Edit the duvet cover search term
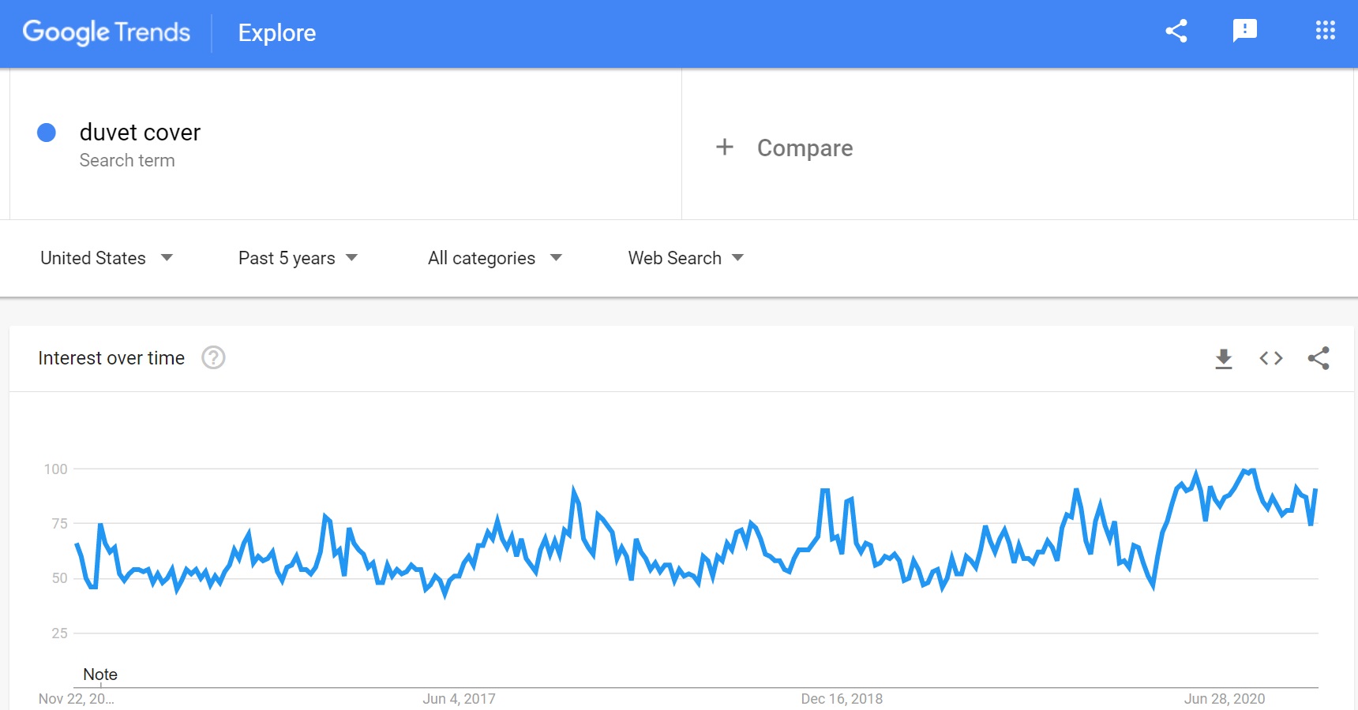 coord(140,133)
